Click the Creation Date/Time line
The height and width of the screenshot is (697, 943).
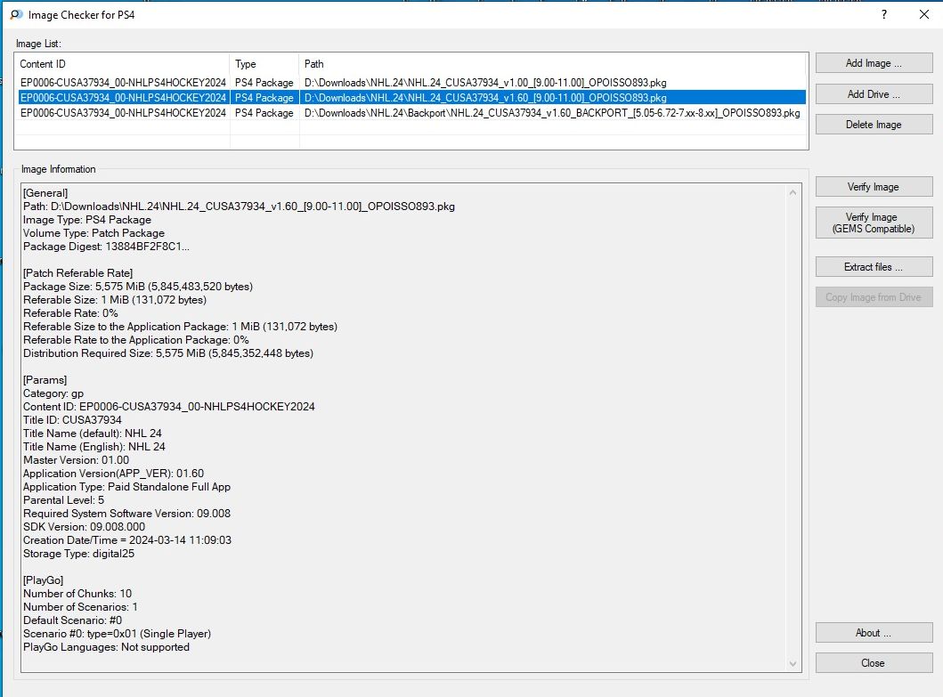(x=127, y=540)
